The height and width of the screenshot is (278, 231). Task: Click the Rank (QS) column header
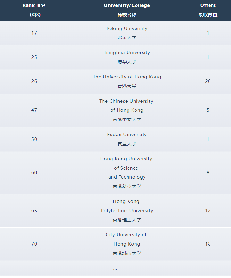34,10
